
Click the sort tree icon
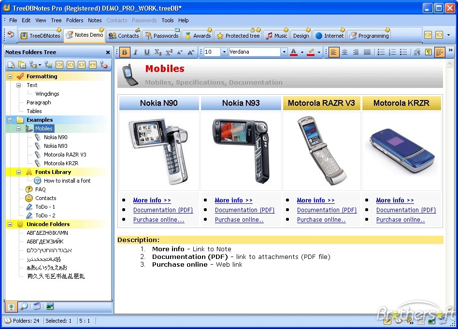48,65
